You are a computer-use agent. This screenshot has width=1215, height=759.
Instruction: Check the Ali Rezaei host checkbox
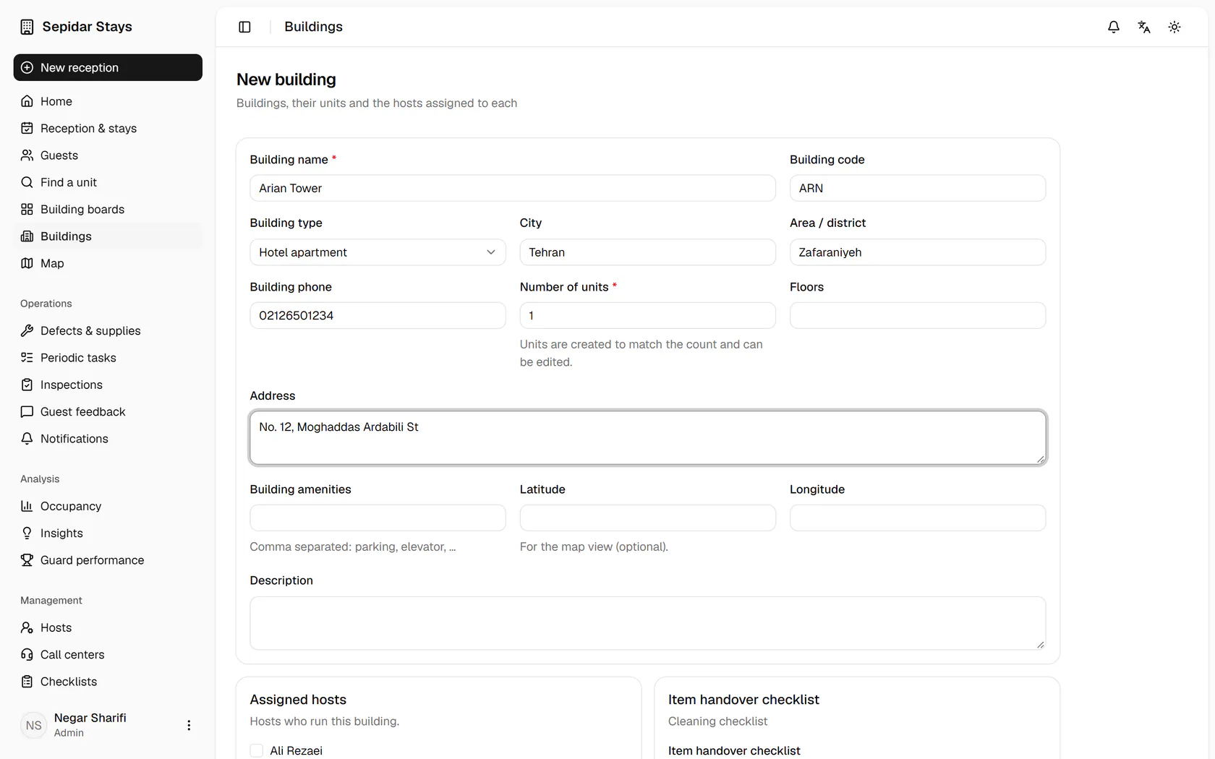point(257,750)
